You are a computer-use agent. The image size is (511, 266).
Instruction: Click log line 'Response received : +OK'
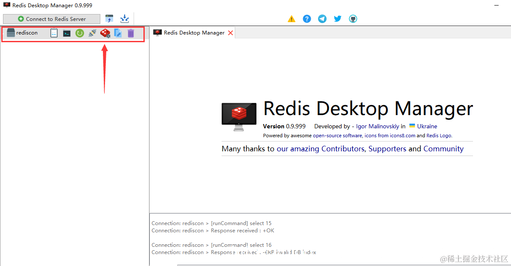click(x=213, y=231)
